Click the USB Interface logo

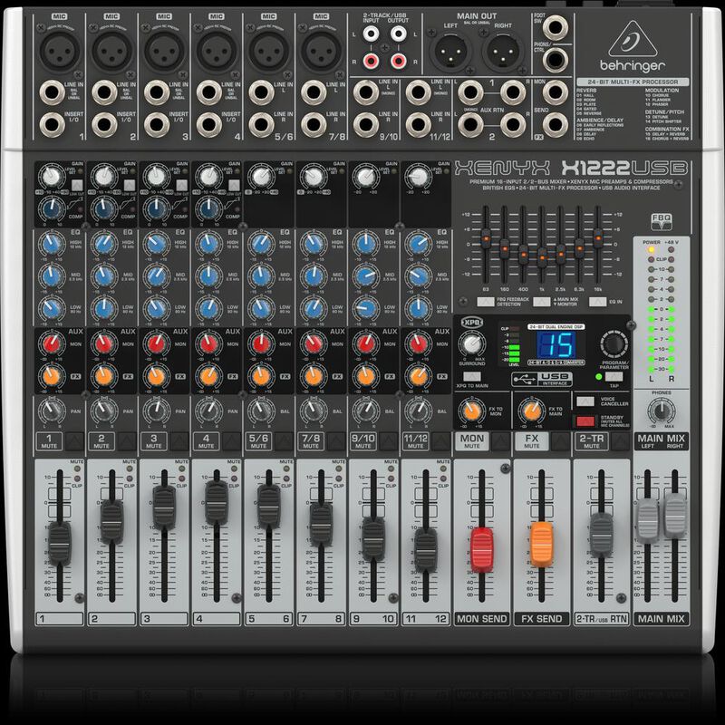[x=541, y=379]
